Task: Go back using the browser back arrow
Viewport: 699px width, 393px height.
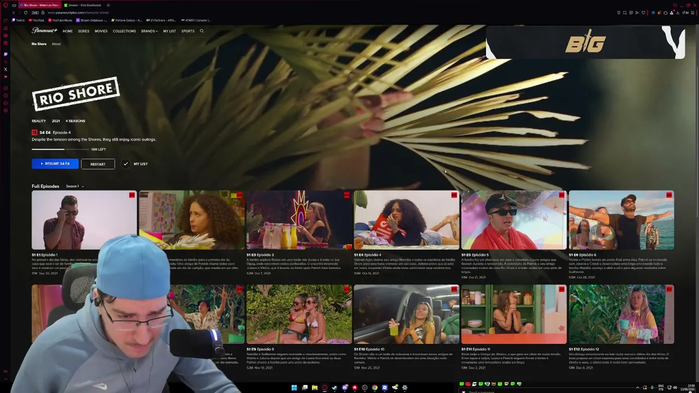Action: pyautogui.click(x=13, y=13)
